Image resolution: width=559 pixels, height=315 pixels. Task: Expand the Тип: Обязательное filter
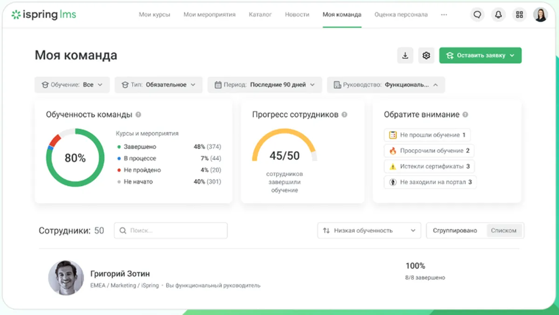tap(159, 85)
